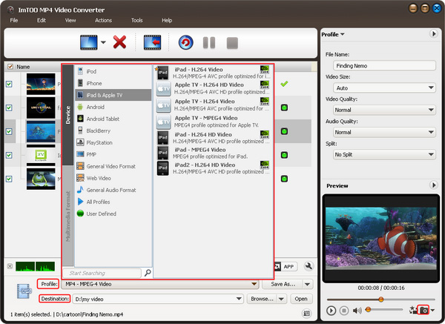Open the Save As dropdown arrow
Viewport: 445px width, 324px height.
pyautogui.click(x=307, y=284)
